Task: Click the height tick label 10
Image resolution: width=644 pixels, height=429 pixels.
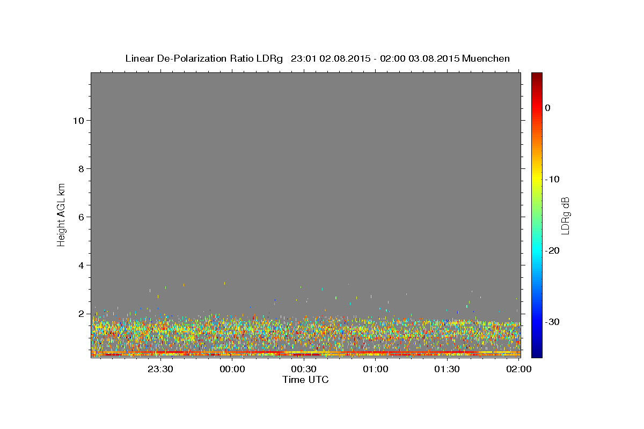Action: pos(78,120)
